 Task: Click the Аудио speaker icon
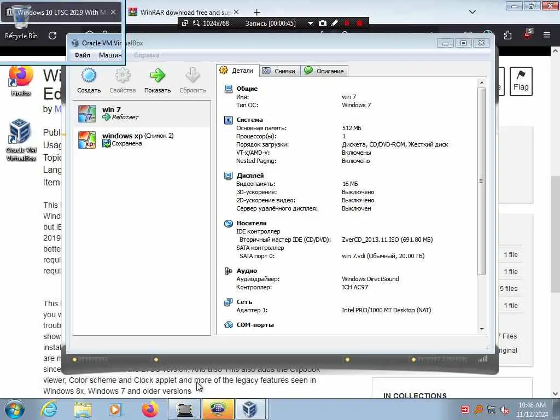click(228, 271)
